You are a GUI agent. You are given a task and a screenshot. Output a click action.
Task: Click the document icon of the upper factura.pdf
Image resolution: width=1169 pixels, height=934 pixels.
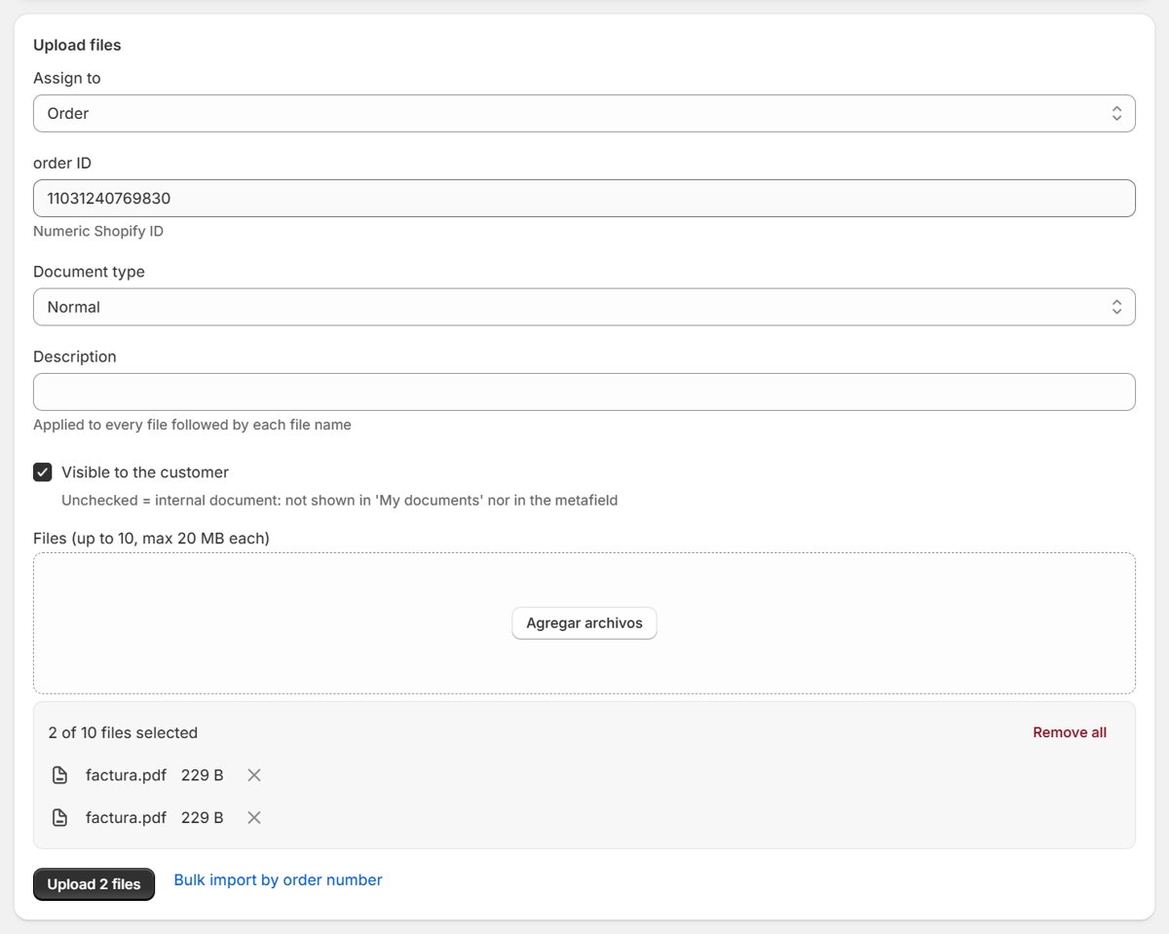point(60,775)
